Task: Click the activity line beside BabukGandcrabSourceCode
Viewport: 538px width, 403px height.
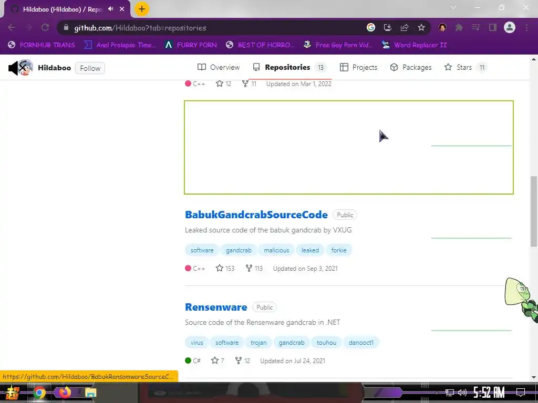Action: pos(471,238)
